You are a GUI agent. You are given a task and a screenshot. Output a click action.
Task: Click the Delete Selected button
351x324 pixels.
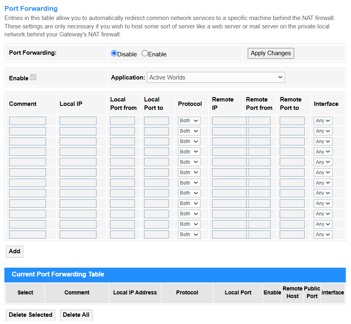30,315
